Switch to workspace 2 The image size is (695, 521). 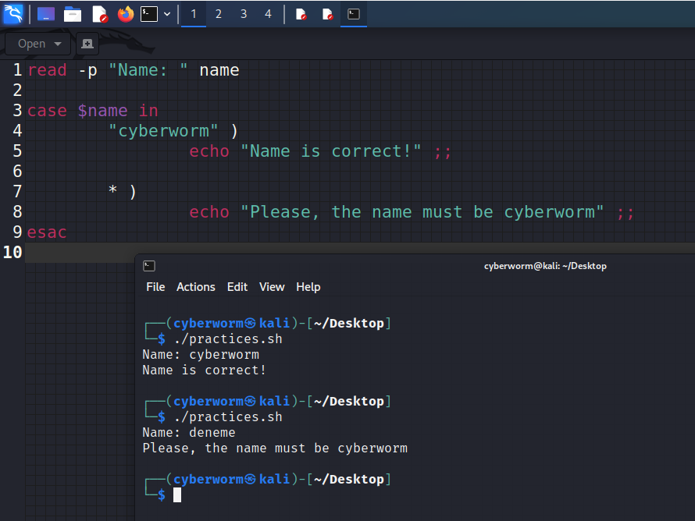(x=219, y=14)
